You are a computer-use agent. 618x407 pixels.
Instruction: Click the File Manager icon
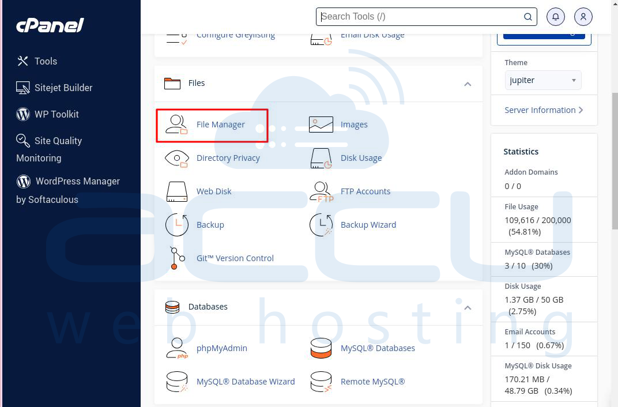pos(176,125)
